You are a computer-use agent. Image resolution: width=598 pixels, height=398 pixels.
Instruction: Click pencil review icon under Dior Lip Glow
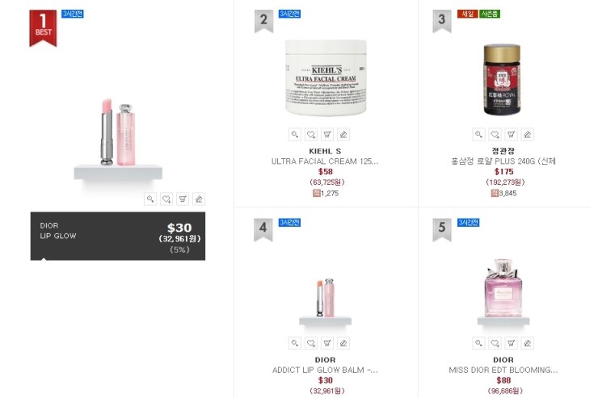coord(199,199)
